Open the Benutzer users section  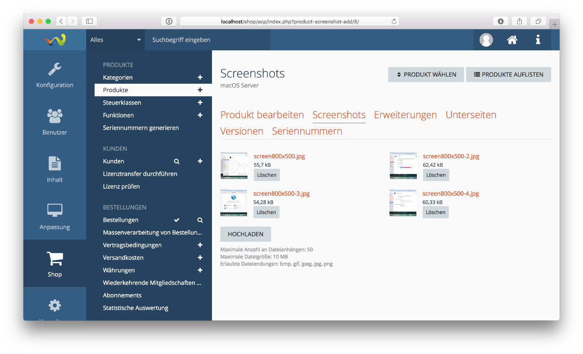[55, 122]
